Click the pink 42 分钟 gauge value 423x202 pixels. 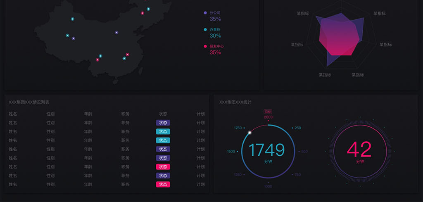tap(359, 150)
